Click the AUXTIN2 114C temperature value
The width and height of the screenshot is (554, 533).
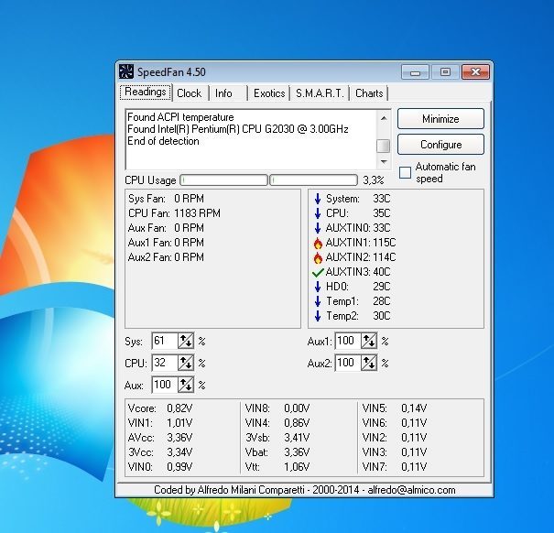[385, 257]
